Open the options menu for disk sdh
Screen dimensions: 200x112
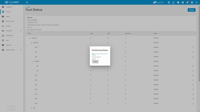click(193, 99)
